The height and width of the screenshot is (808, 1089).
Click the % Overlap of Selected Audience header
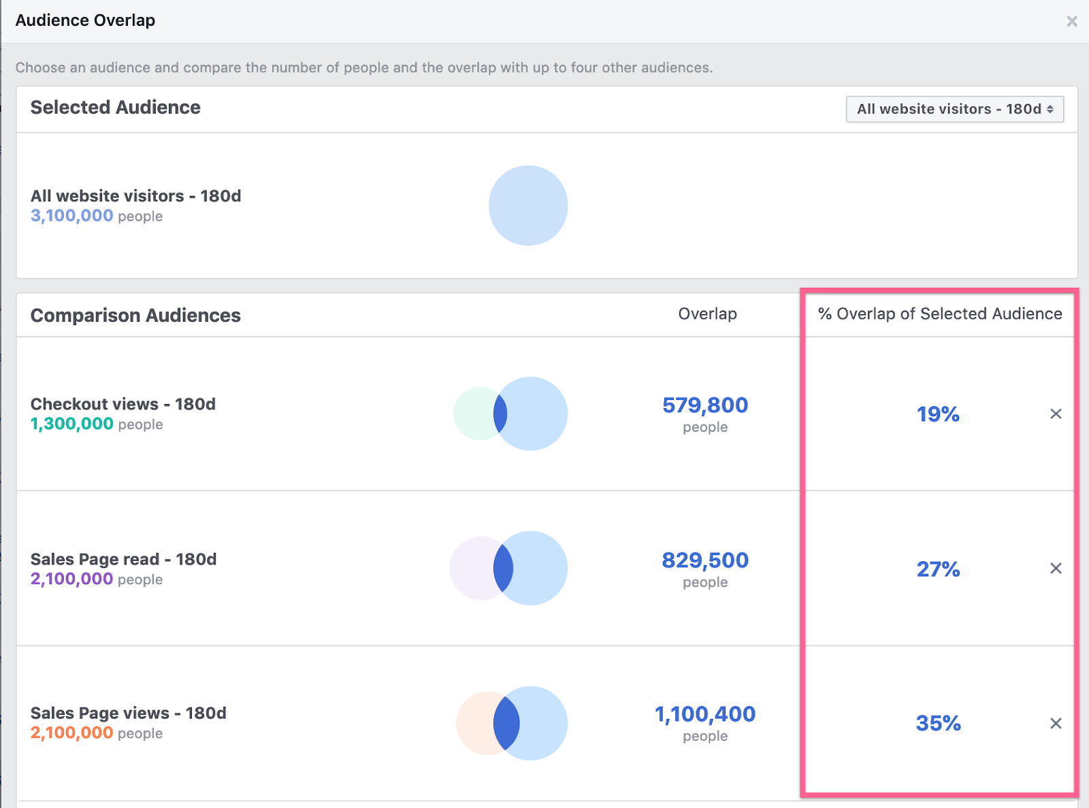click(x=939, y=314)
